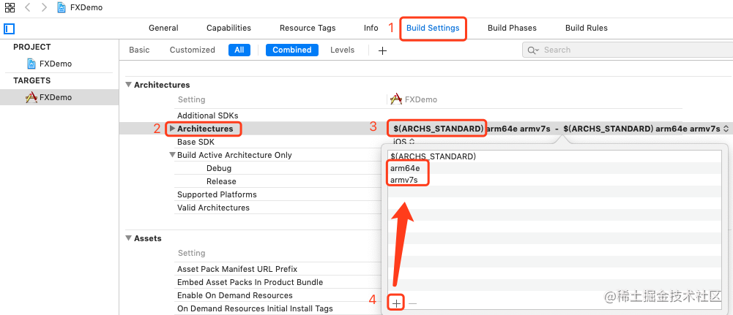The width and height of the screenshot is (733, 315).
Task: Go back with the left chevron
Action: pyautogui.click(x=27, y=7)
